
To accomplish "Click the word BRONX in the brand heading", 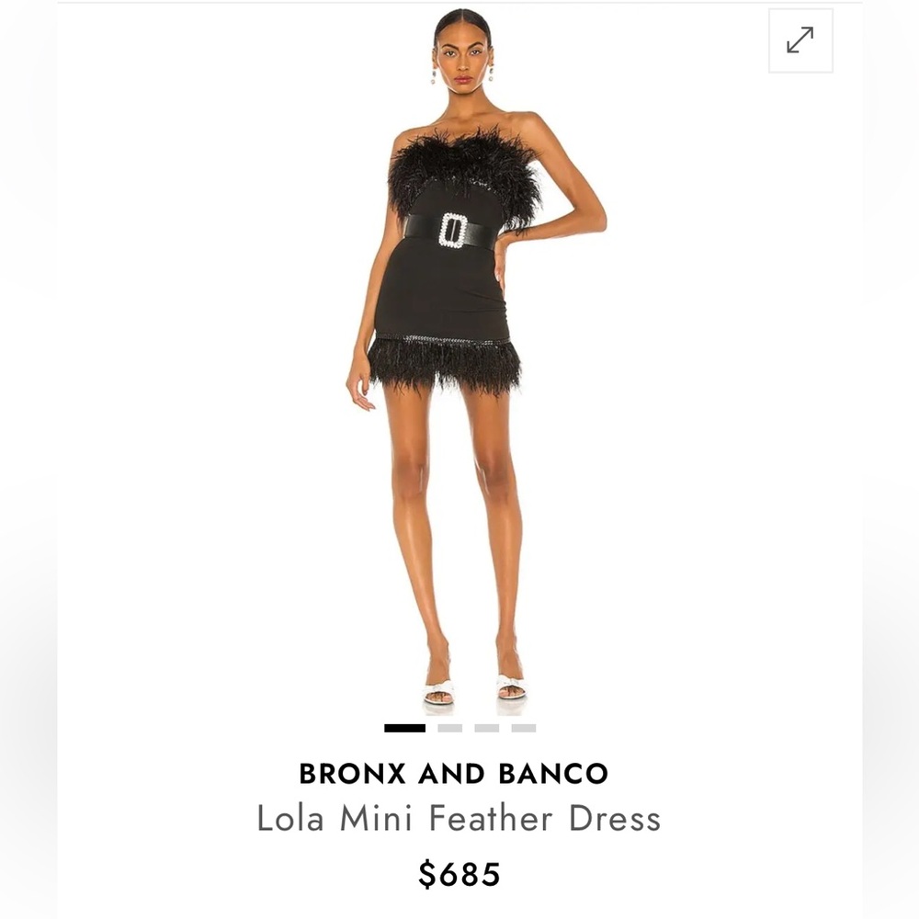I will [353, 774].
